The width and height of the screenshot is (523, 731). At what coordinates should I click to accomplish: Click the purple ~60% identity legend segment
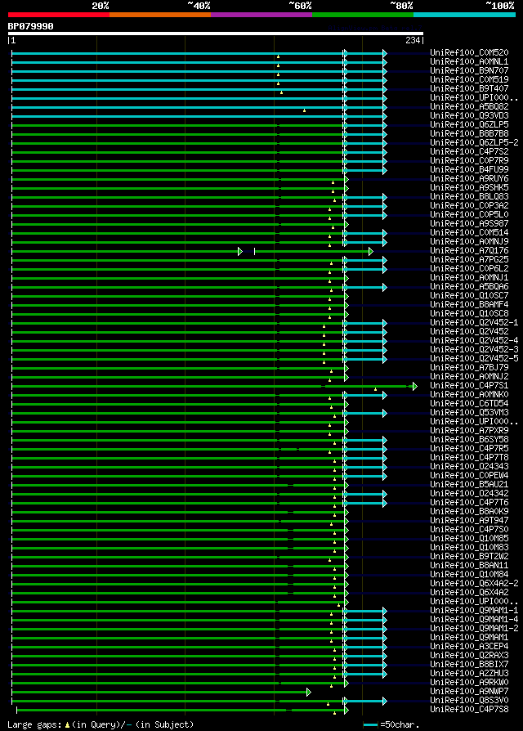(x=261, y=15)
